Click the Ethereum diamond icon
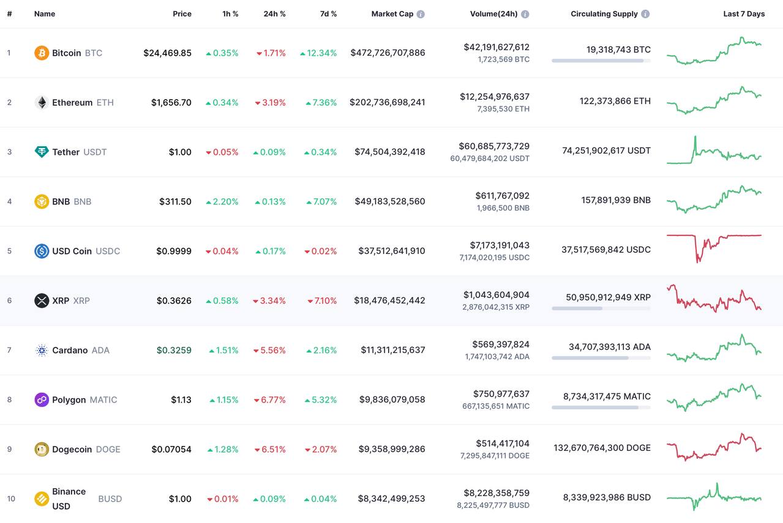 [42, 103]
